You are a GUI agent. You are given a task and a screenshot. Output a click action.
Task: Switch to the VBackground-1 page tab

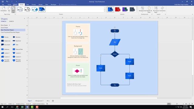pyautogui.click(x=39, y=101)
